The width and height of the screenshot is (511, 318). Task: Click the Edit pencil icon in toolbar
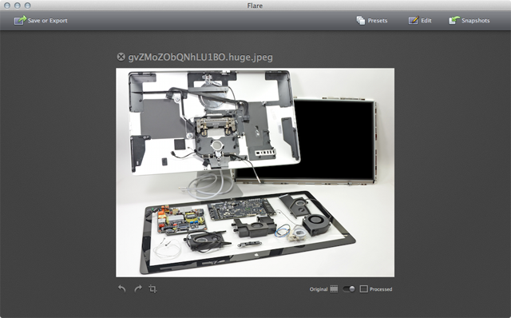point(414,20)
